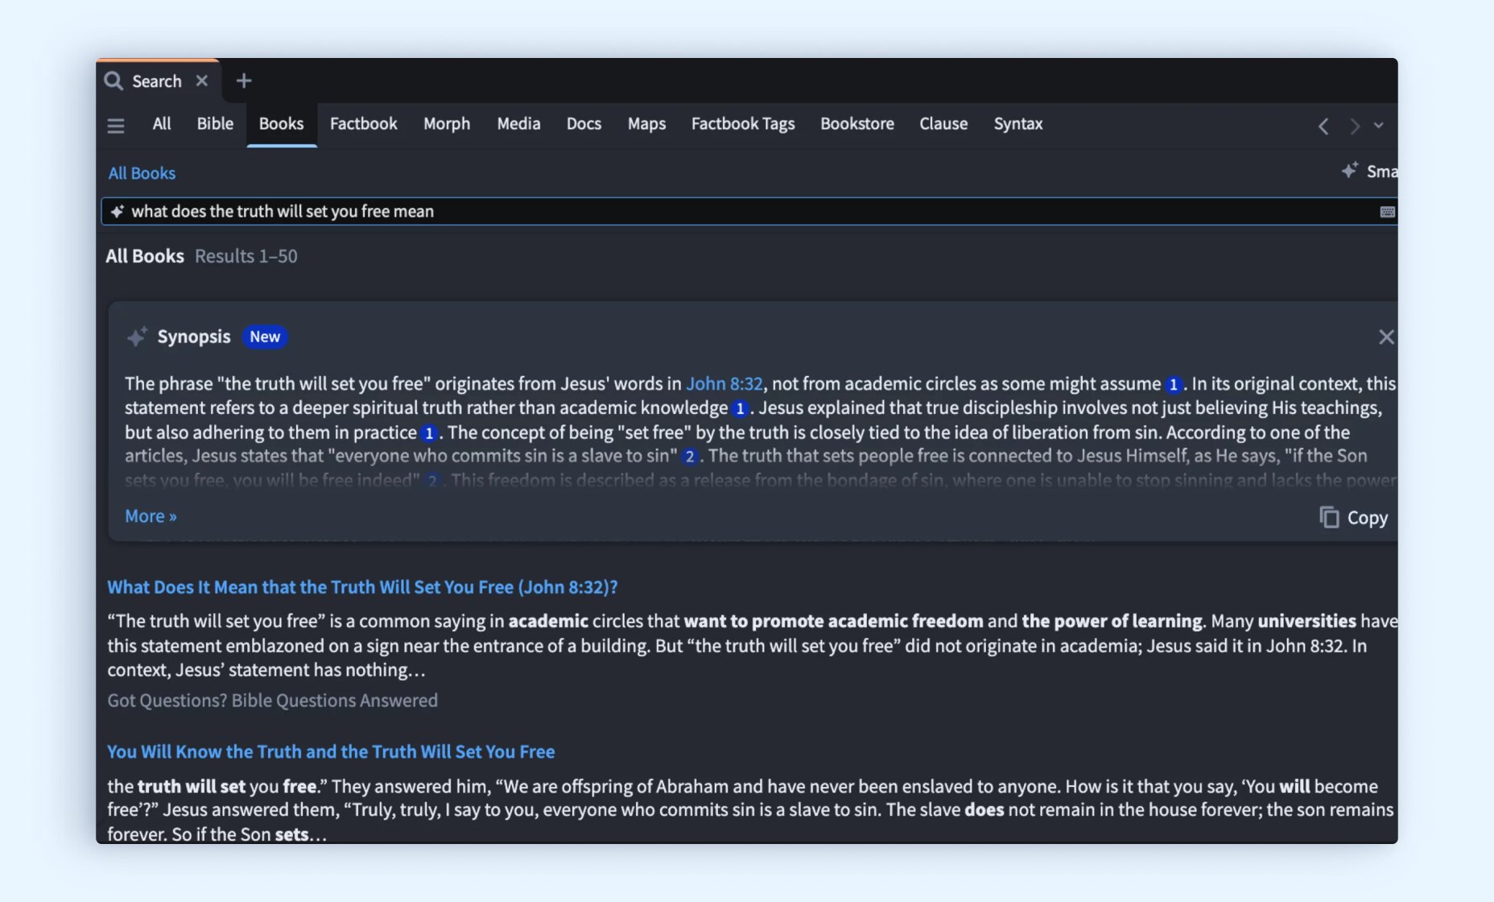Copy the synopsis text
The image size is (1494, 902).
(x=1354, y=517)
